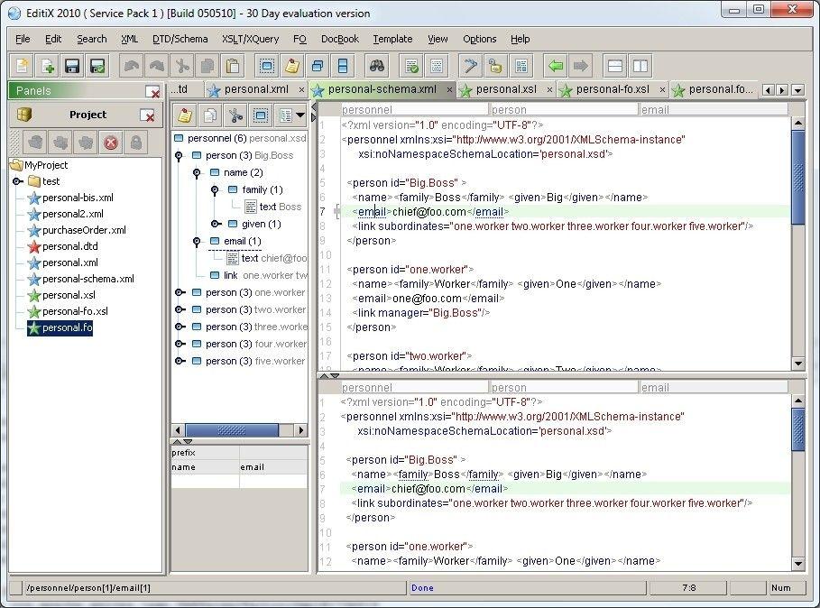This screenshot has width=820, height=608.
Task: Click the vertical split editor icon
Action: click(640, 66)
